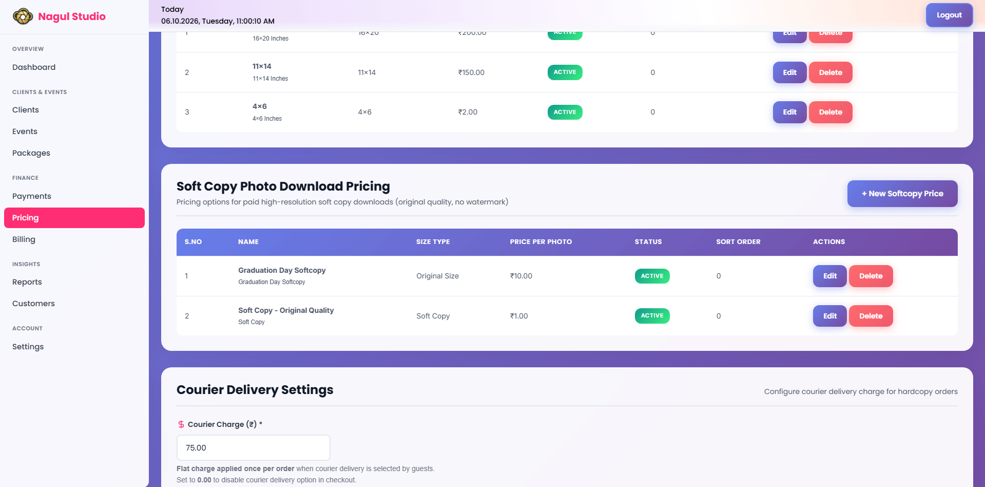This screenshot has height=487, width=985.
Task: Open Customers in sidebar
Action: pyautogui.click(x=33, y=304)
